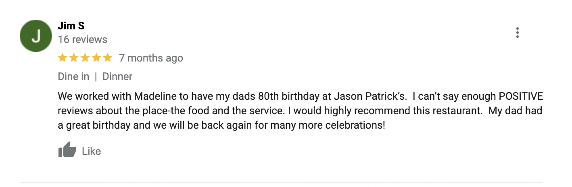This screenshot has height=187, width=572.
Task: View Jim S's 16 reviews
Action: [x=82, y=39]
